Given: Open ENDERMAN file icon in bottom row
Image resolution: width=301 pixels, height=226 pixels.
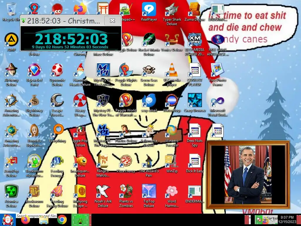Looking at the screenshot, I should point(195,194).
